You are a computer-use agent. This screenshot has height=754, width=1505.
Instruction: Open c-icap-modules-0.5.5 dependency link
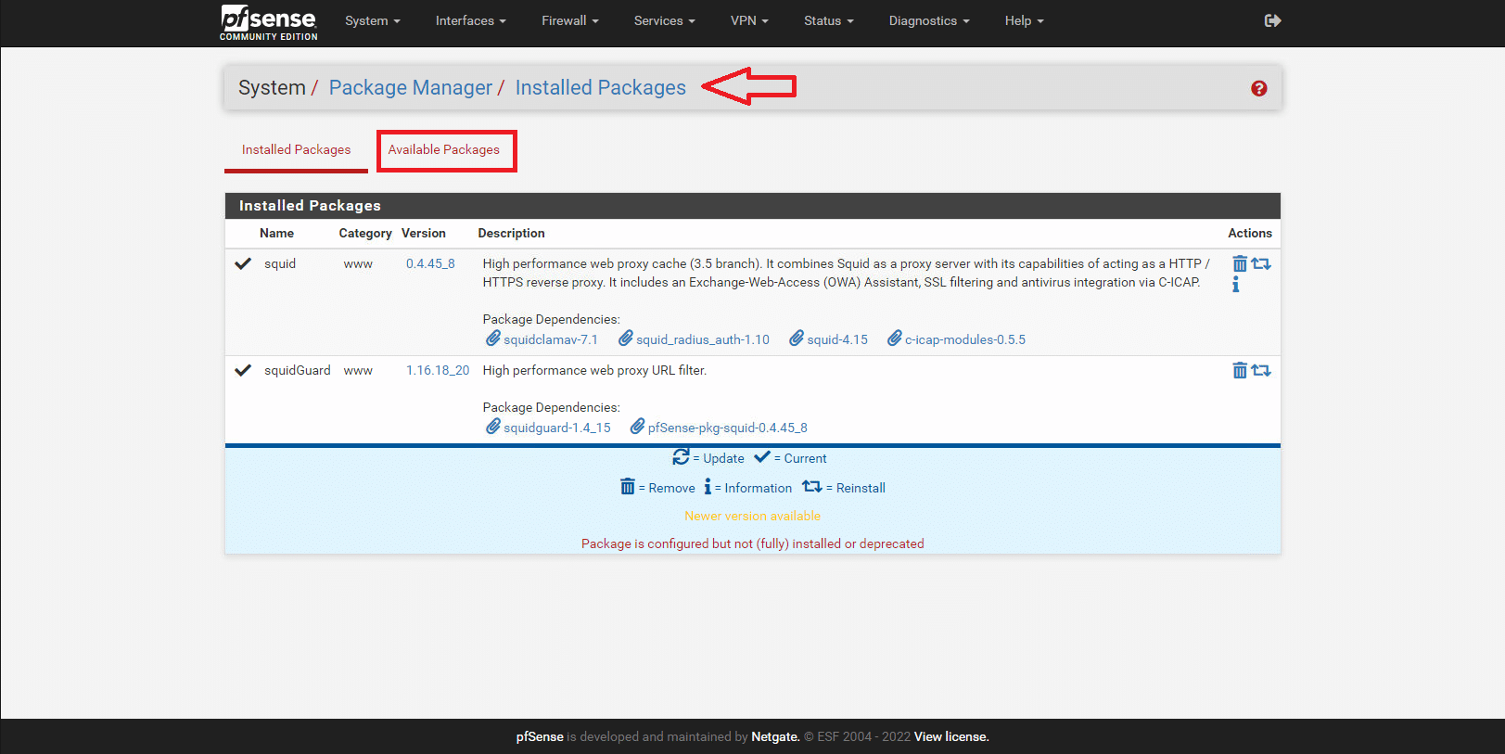point(965,339)
